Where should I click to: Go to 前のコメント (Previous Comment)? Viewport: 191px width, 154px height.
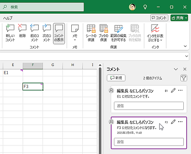[34, 33]
